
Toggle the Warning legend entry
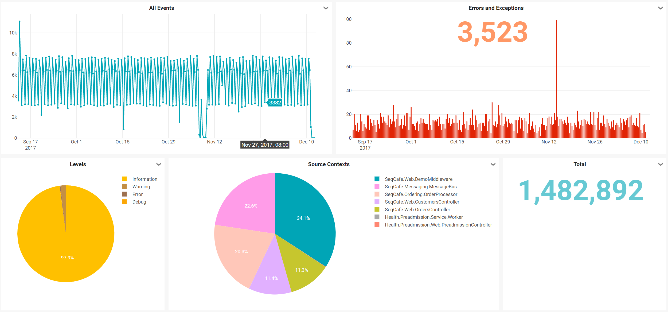[x=141, y=186]
